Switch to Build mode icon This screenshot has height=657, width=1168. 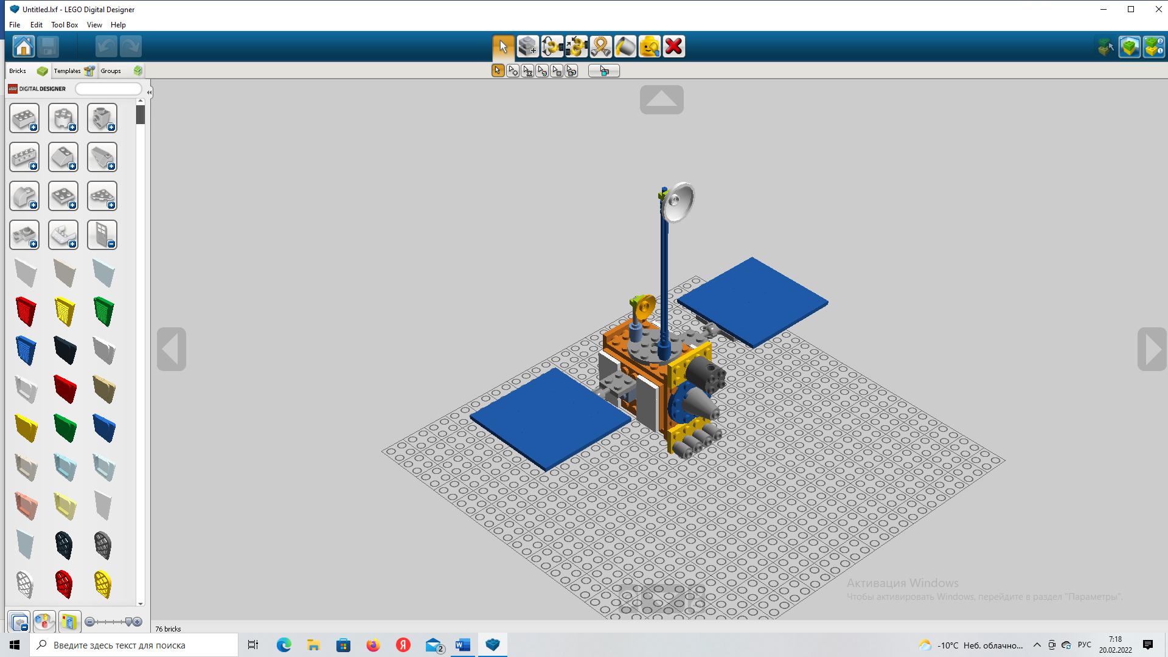(x=1106, y=47)
